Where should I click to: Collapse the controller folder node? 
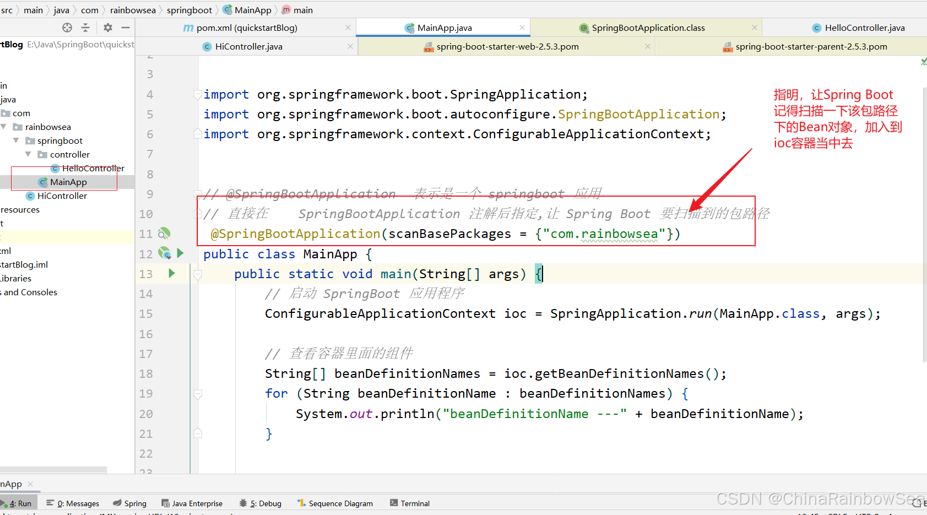28,155
